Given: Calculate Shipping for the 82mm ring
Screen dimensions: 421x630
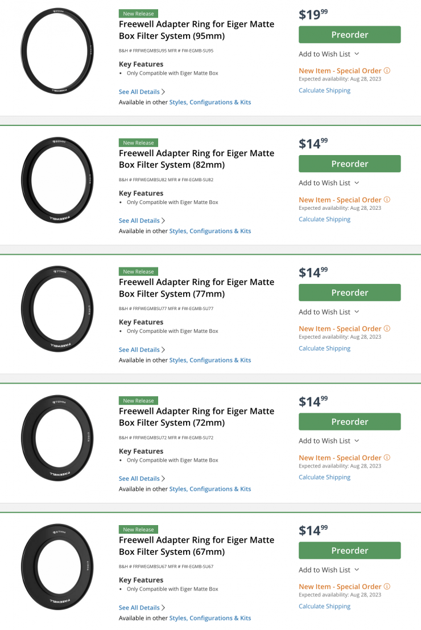Looking at the screenshot, I should pos(324,220).
